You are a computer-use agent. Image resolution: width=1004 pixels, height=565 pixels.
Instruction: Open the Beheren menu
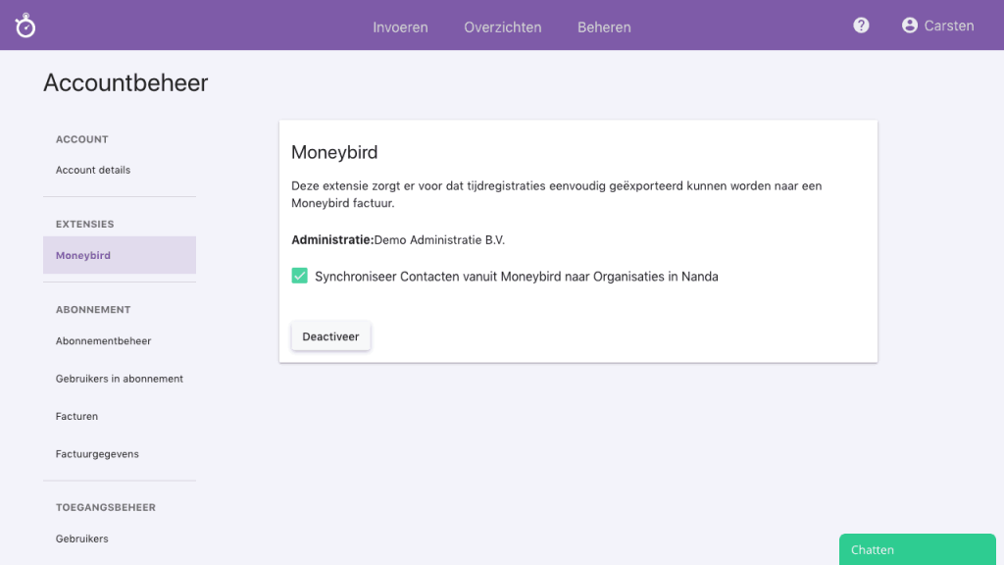(x=604, y=26)
